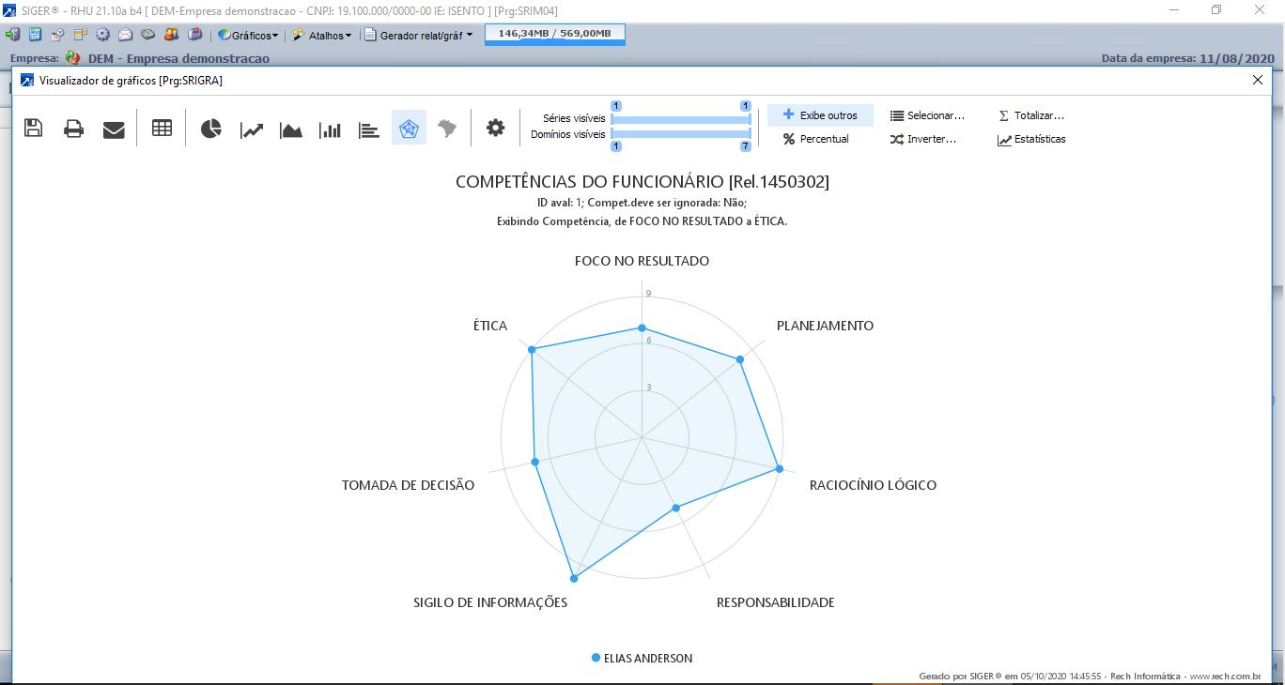Select the radar chart type icon
Screen dimensions: 1285x685
(x=409, y=129)
